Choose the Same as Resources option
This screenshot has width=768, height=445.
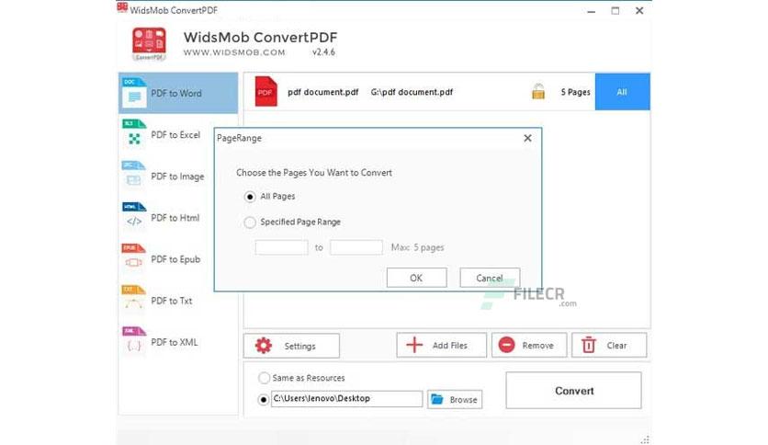click(x=264, y=378)
